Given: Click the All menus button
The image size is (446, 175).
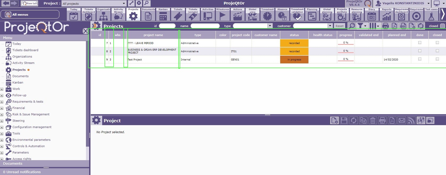Looking at the screenshot, I should 30,14.
